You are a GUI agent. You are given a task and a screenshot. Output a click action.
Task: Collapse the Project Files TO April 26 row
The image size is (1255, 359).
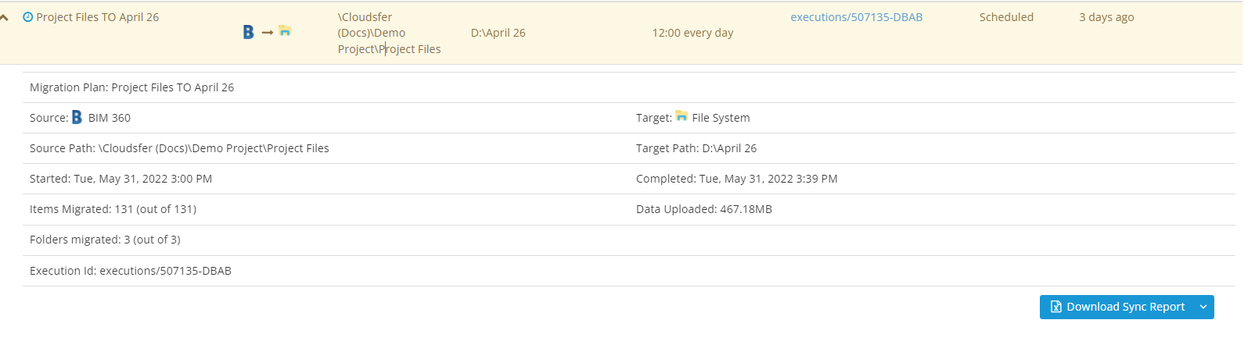pyautogui.click(x=5, y=17)
